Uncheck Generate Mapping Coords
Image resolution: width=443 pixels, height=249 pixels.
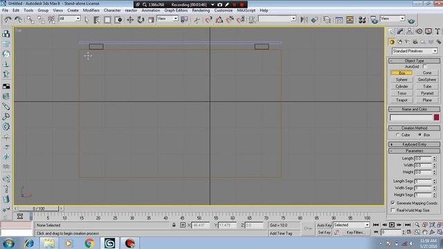[x=392, y=203]
